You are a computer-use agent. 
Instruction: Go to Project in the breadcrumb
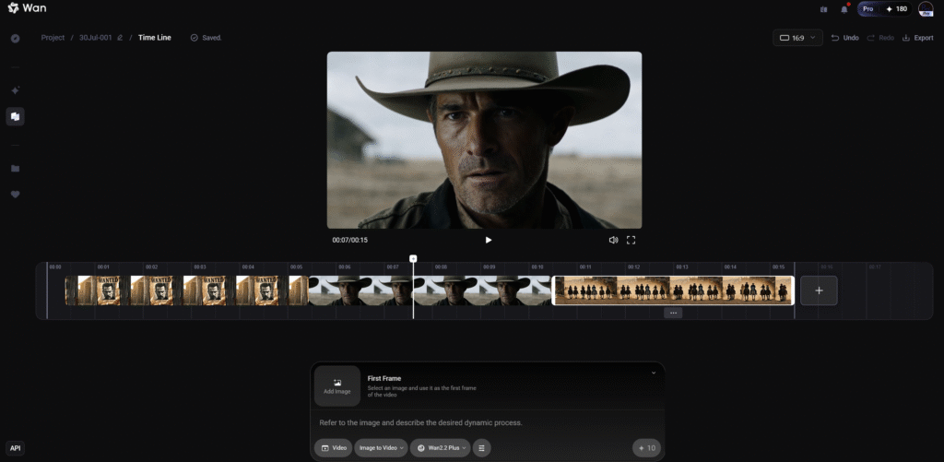click(53, 38)
